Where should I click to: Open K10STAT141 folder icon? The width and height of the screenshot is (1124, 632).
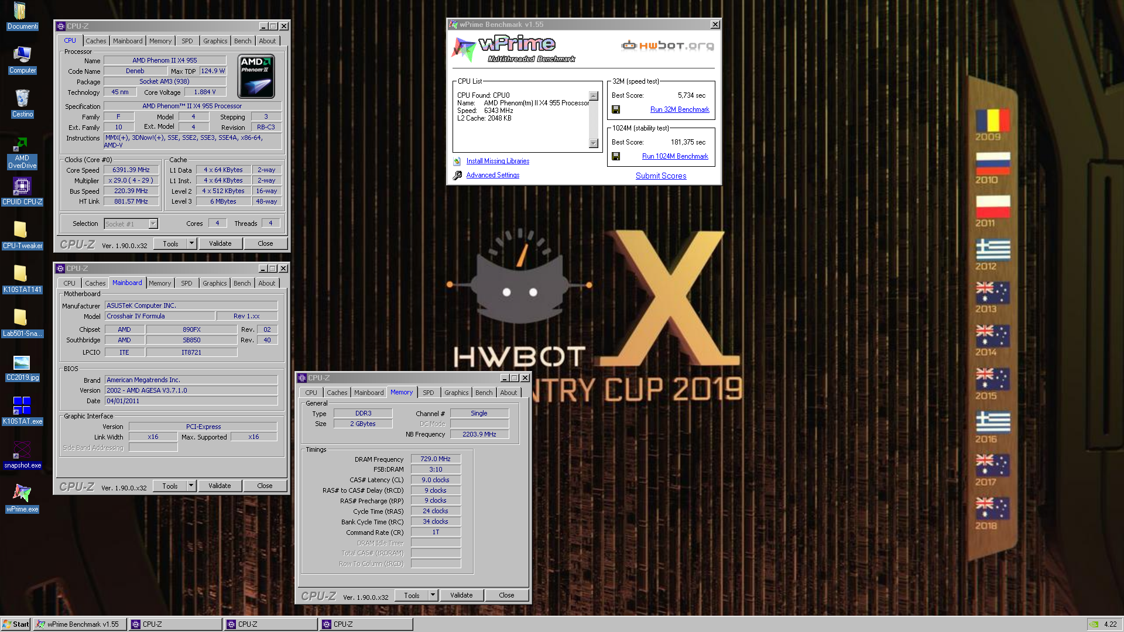click(x=22, y=279)
